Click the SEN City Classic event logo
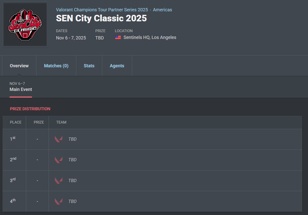Viewport: 308px width, 215px height. pyautogui.click(x=25, y=25)
